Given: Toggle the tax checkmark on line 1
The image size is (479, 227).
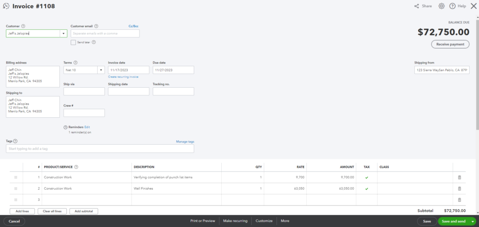Looking at the screenshot, I should (367, 177).
